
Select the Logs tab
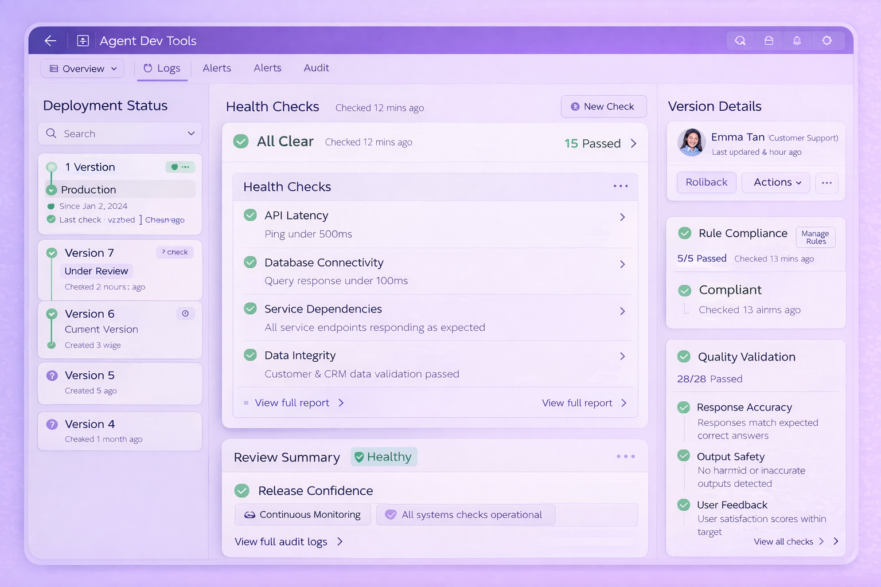tap(162, 68)
